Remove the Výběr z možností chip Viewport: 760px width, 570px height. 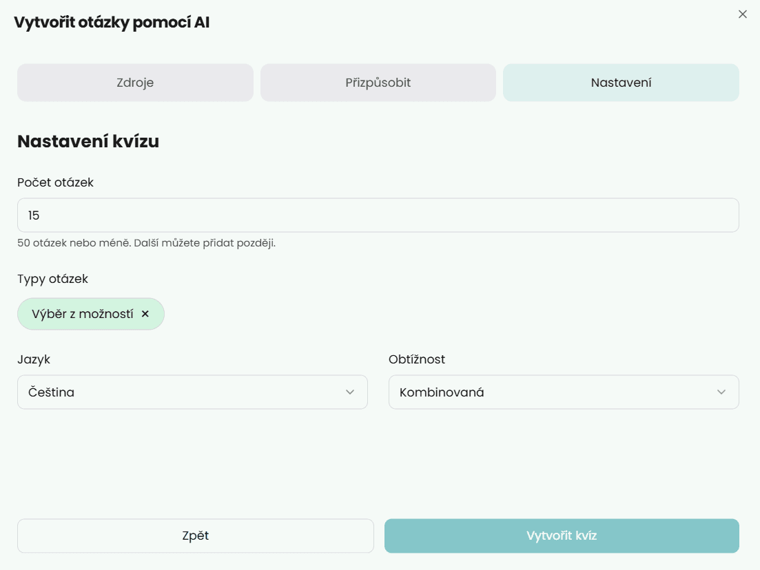pos(145,314)
